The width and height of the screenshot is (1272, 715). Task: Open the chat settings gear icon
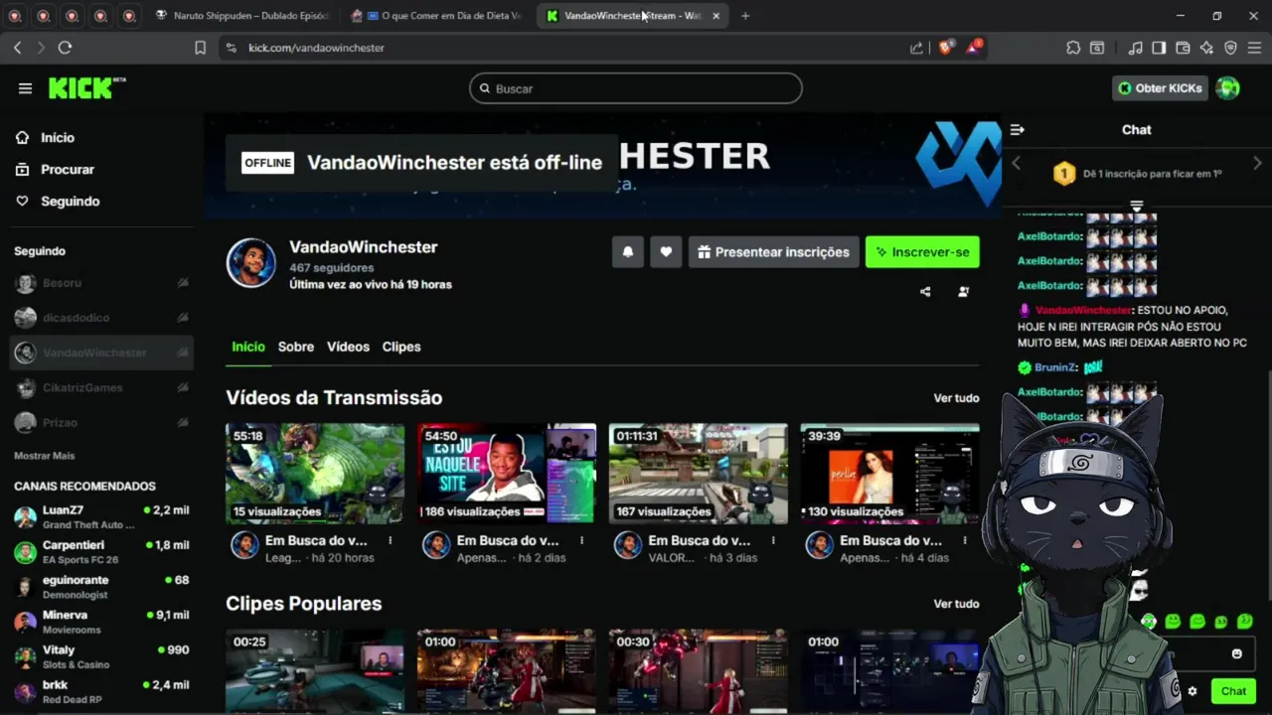click(1192, 691)
